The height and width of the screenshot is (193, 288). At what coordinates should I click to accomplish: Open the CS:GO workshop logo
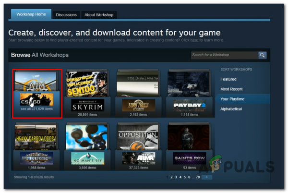[x=37, y=99]
